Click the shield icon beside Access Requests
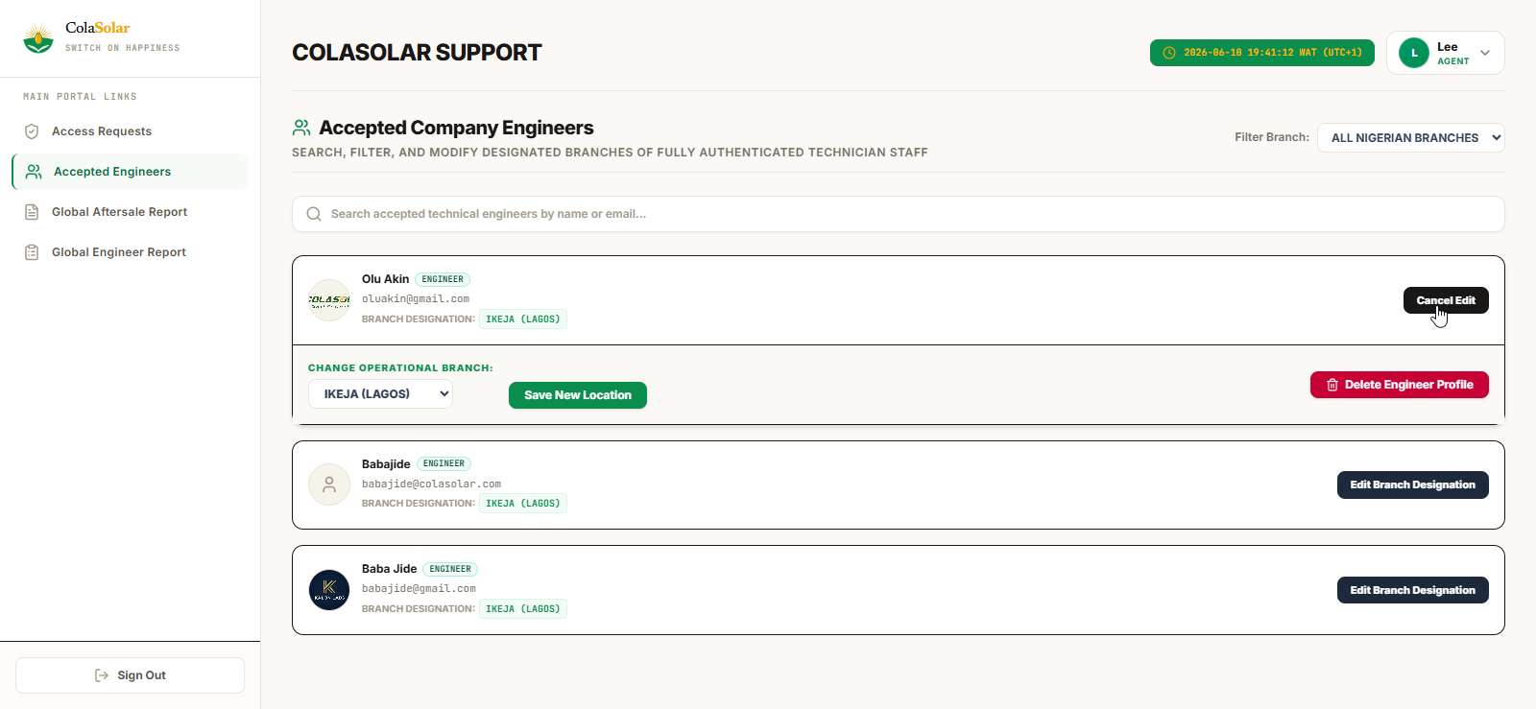The width and height of the screenshot is (1536, 709). [x=32, y=131]
